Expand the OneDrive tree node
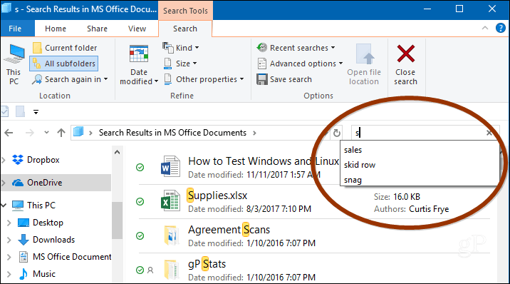The width and height of the screenshot is (510, 284). coord(4,183)
